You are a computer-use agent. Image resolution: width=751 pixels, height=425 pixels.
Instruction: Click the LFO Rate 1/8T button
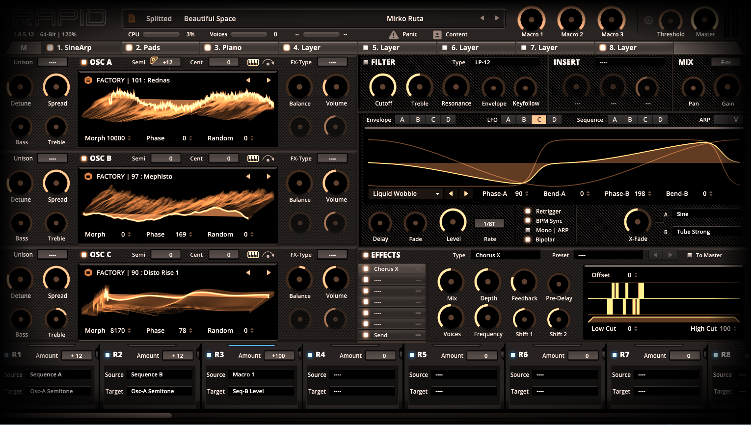[489, 224]
